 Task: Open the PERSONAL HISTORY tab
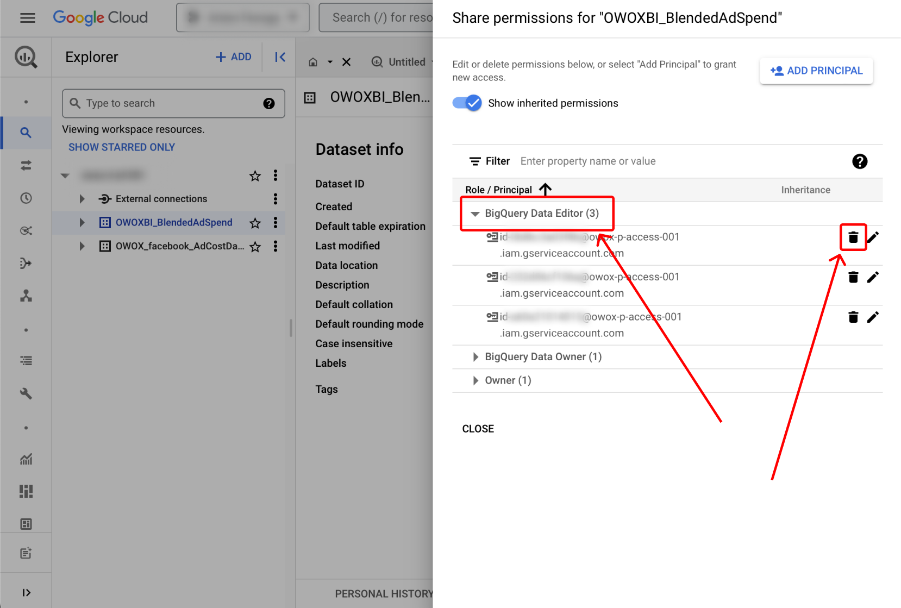click(384, 594)
